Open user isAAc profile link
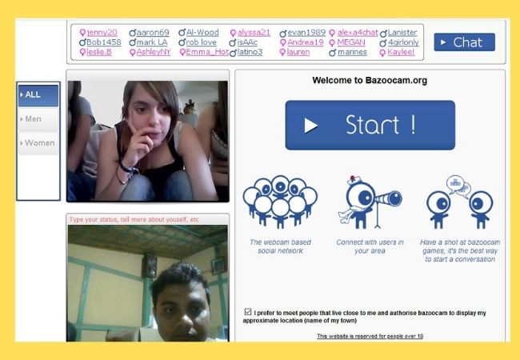 pyautogui.click(x=247, y=42)
